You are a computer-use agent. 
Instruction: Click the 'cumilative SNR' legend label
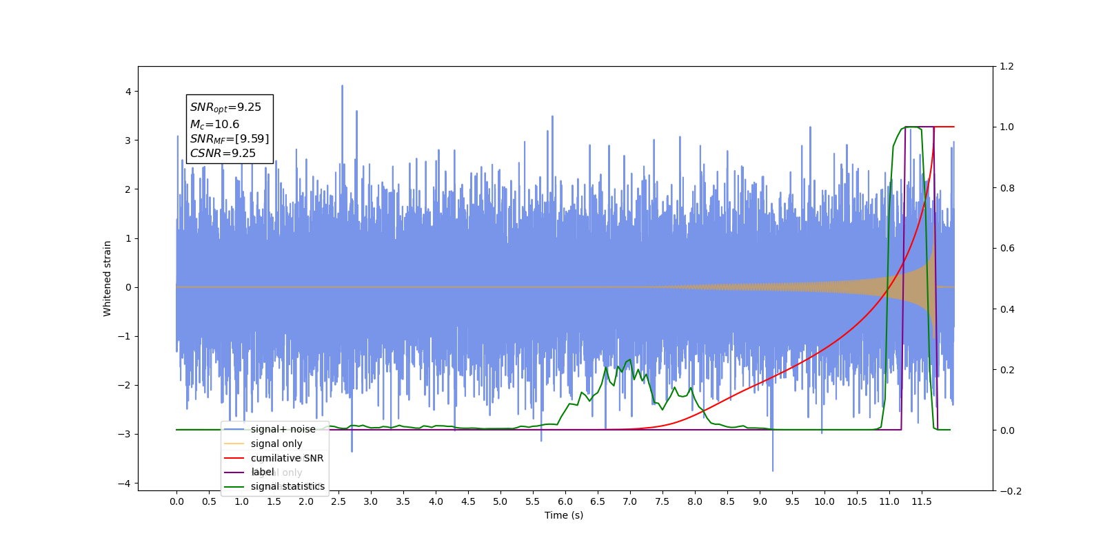coord(287,458)
